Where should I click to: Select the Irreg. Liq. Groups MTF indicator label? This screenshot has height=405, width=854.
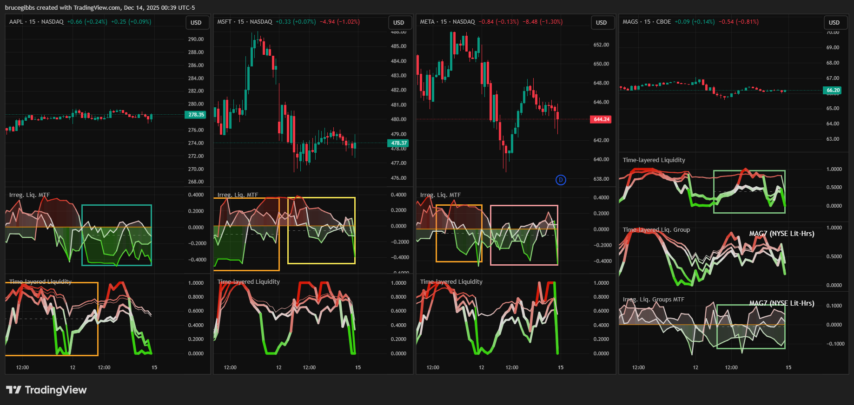pyautogui.click(x=654, y=300)
